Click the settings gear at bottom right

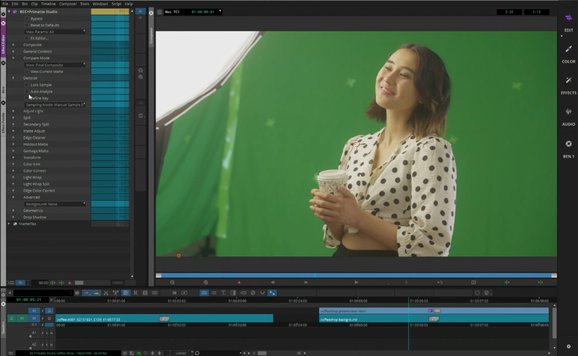click(x=568, y=346)
